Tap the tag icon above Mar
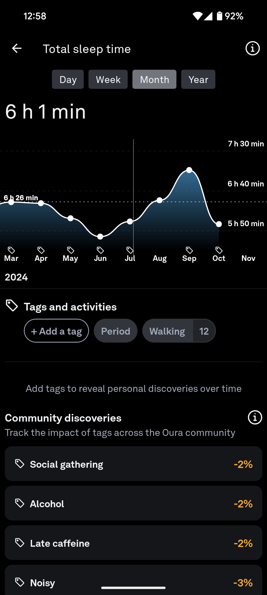Viewport: 267px width, 595px height. coord(11,250)
